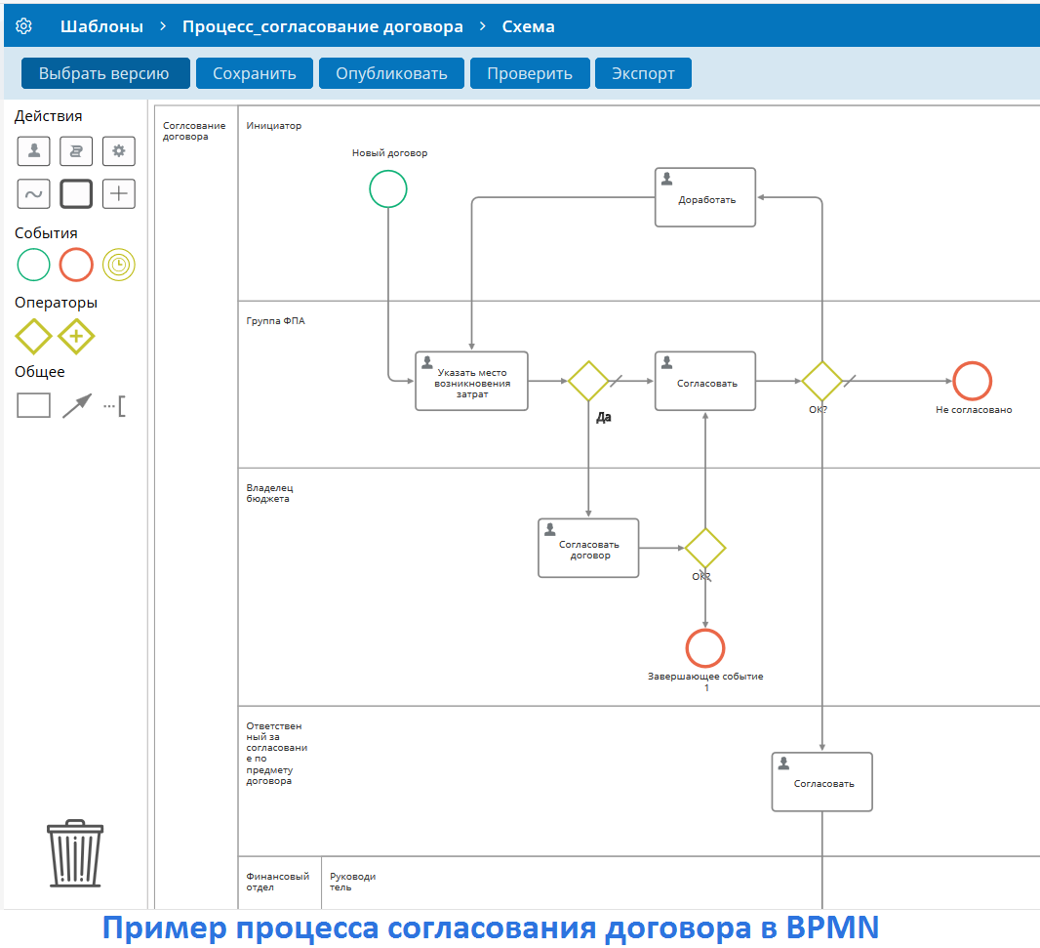The height and width of the screenshot is (948, 1040).
Task: Select the user task icon under Действия
Action: point(33,150)
